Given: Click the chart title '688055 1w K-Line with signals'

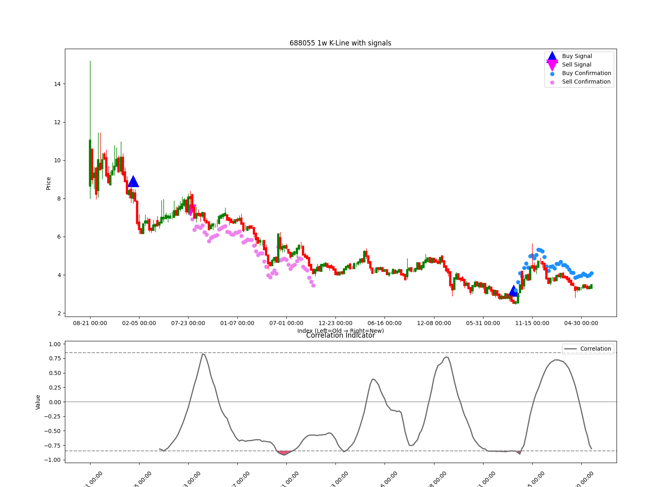Looking at the screenshot, I should 340,43.
